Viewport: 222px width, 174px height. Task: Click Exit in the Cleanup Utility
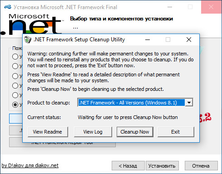pos(176,132)
